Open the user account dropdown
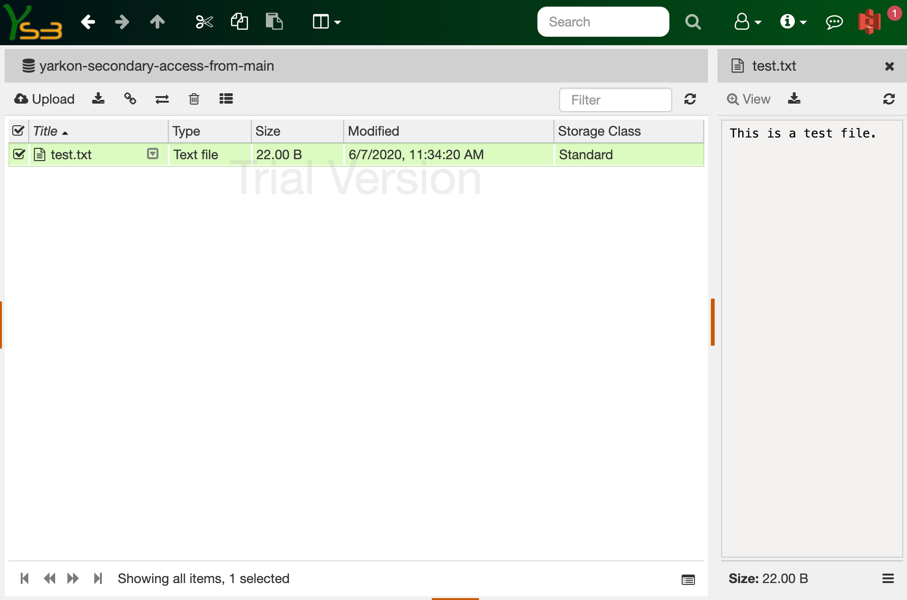 click(x=747, y=22)
